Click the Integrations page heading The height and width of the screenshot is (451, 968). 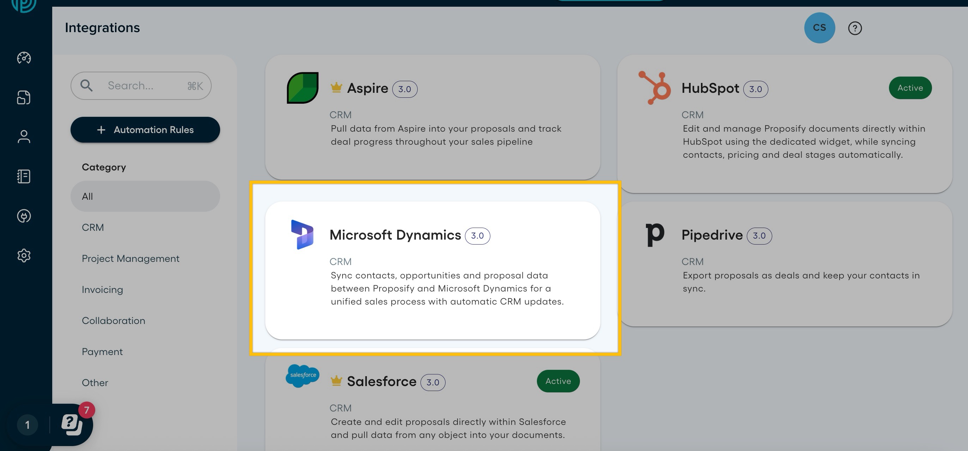(102, 28)
